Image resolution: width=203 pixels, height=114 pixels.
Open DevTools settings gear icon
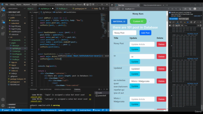click(191, 22)
